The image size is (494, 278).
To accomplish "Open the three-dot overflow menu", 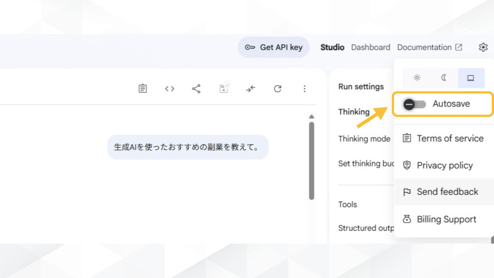I will pyautogui.click(x=304, y=89).
